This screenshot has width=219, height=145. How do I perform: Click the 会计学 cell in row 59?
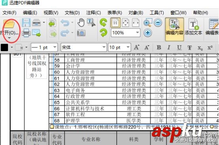pyautogui.click(x=91, y=66)
